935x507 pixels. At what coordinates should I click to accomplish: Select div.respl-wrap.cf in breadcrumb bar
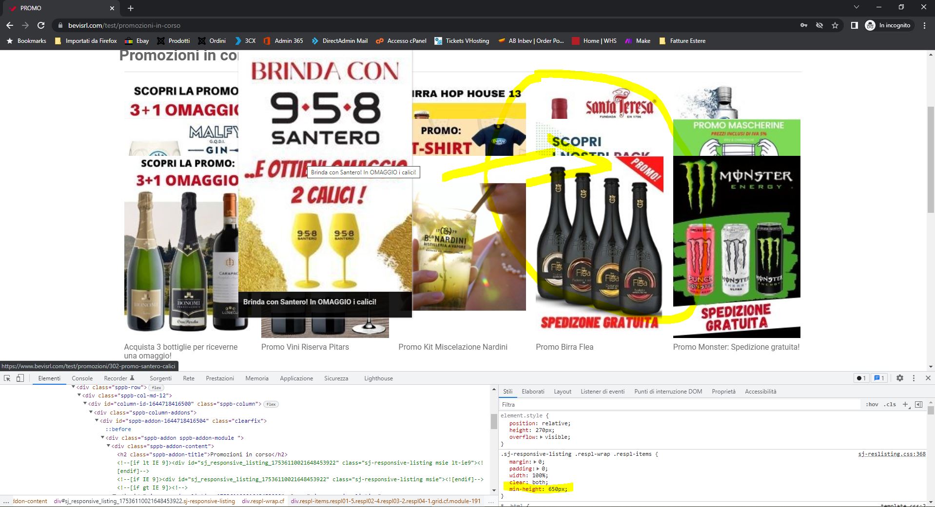[x=263, y=501]
